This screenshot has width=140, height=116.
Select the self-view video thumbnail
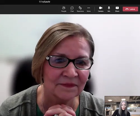[122, 106]
